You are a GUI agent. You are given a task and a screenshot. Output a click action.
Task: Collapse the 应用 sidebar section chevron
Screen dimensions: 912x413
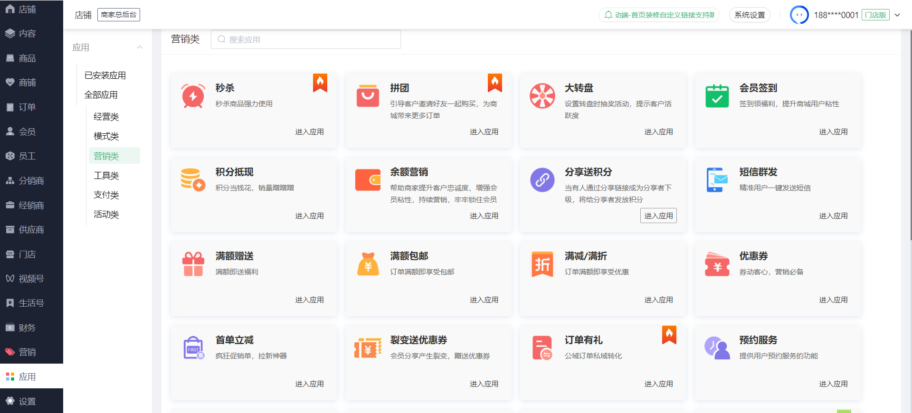point(140,47)
